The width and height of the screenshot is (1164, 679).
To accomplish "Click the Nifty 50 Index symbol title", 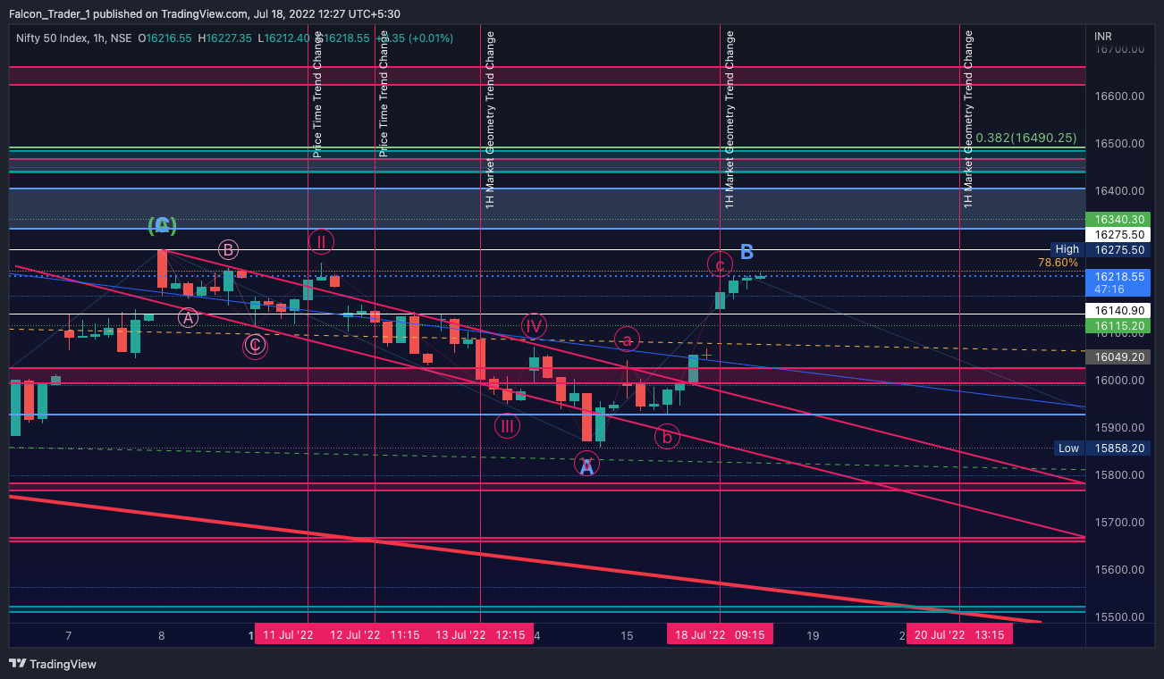I will (50, 38).
